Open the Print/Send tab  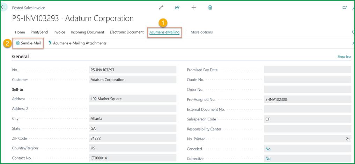39,32
